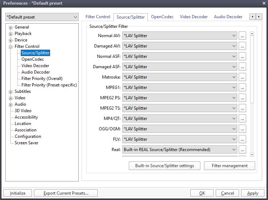Open the OGG/OGM splitter dropdown
The image size is (268, 200).
pyautogui.click(x=180, y=129)
